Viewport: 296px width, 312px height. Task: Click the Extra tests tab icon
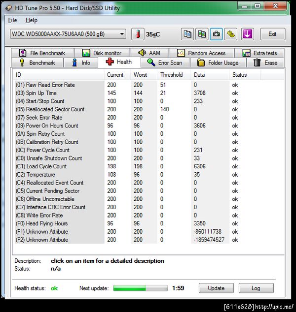tap(246, 53)
